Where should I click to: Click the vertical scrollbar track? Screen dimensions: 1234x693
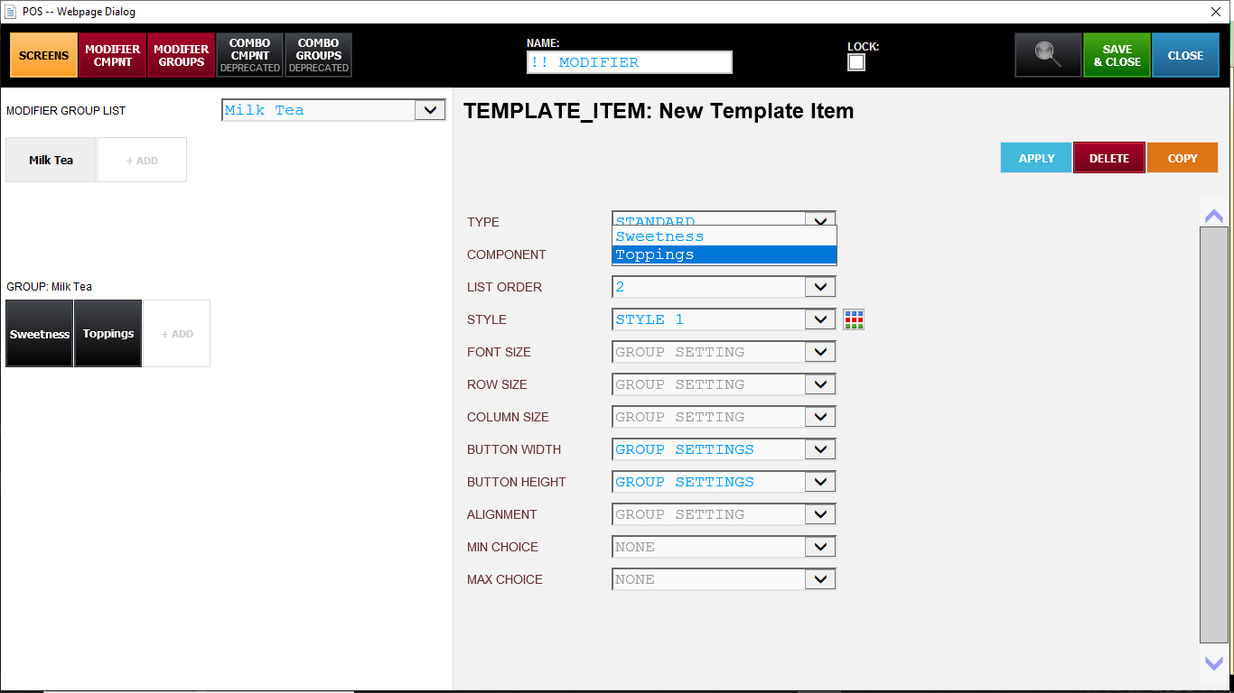click(x=1213, y=433)
